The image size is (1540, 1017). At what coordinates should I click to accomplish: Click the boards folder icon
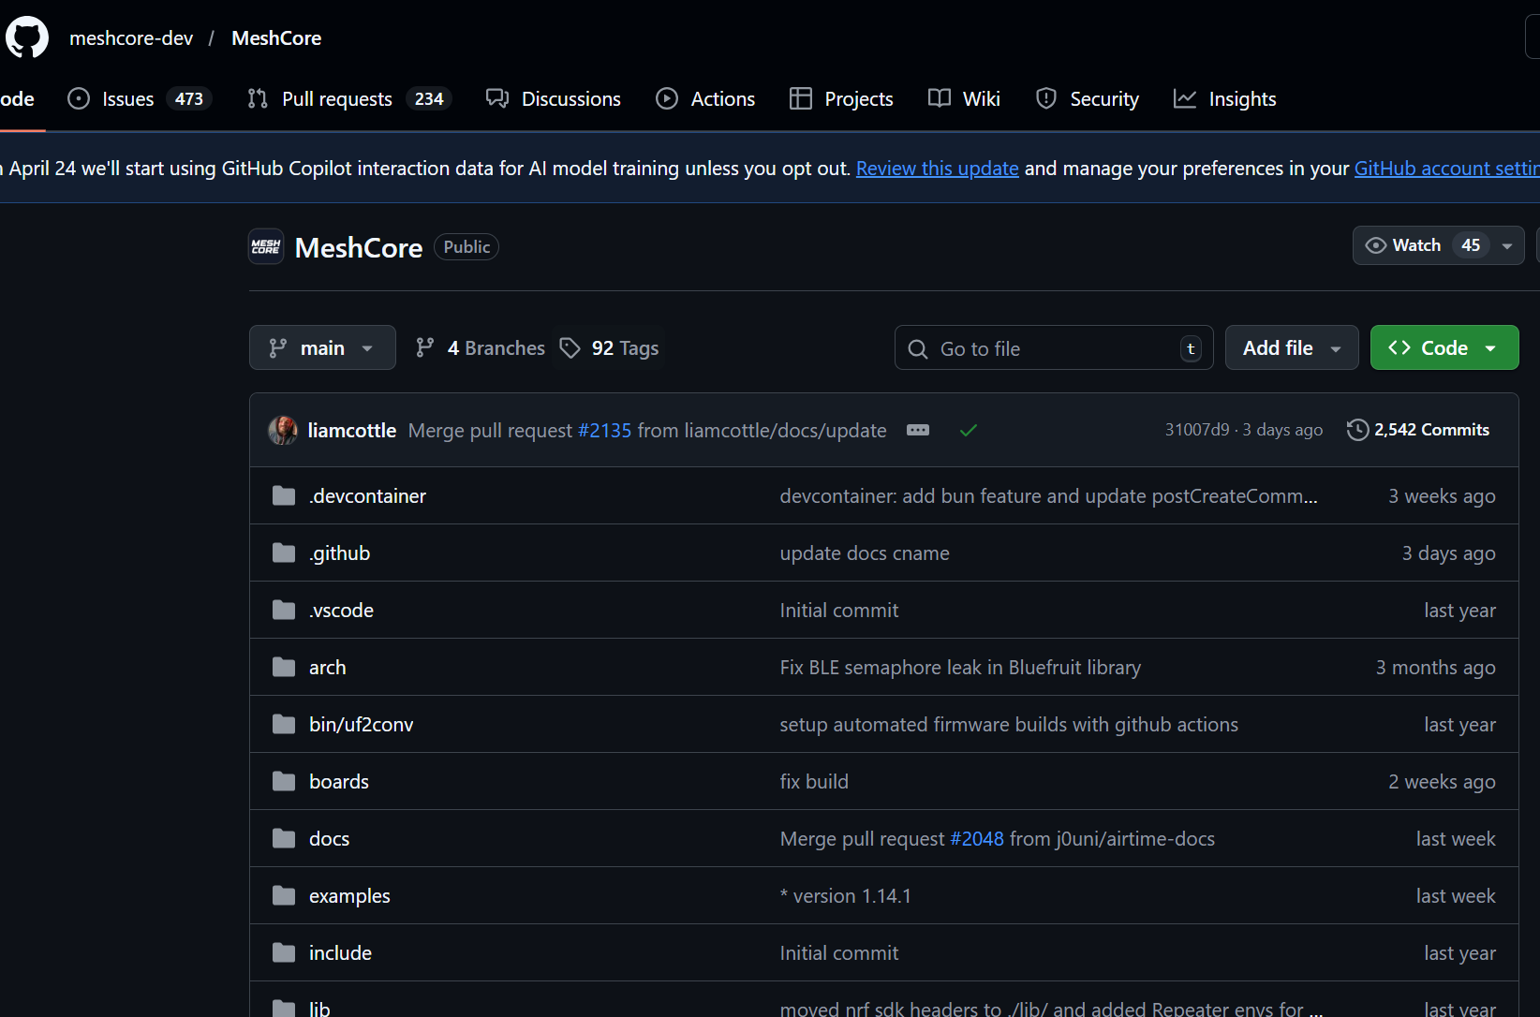click(284, 781)
